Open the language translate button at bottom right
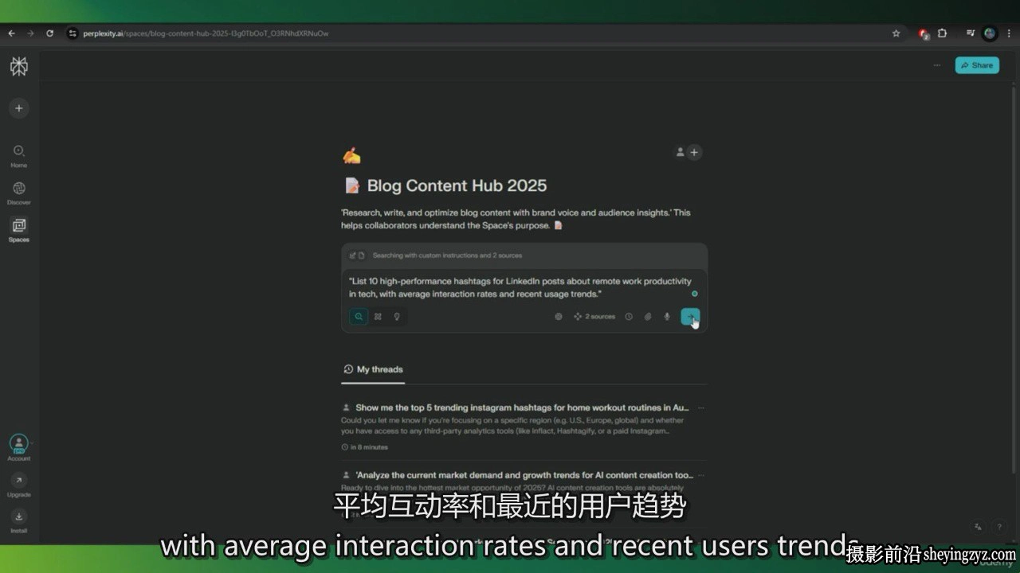Screen dimensions: 1020x573 978,527
